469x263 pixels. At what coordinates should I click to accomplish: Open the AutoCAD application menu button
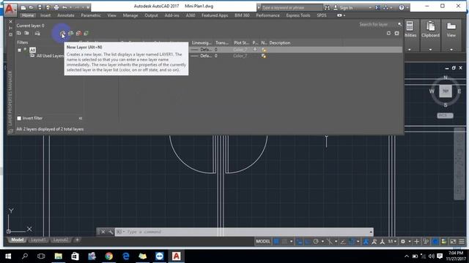coord(10,9)
